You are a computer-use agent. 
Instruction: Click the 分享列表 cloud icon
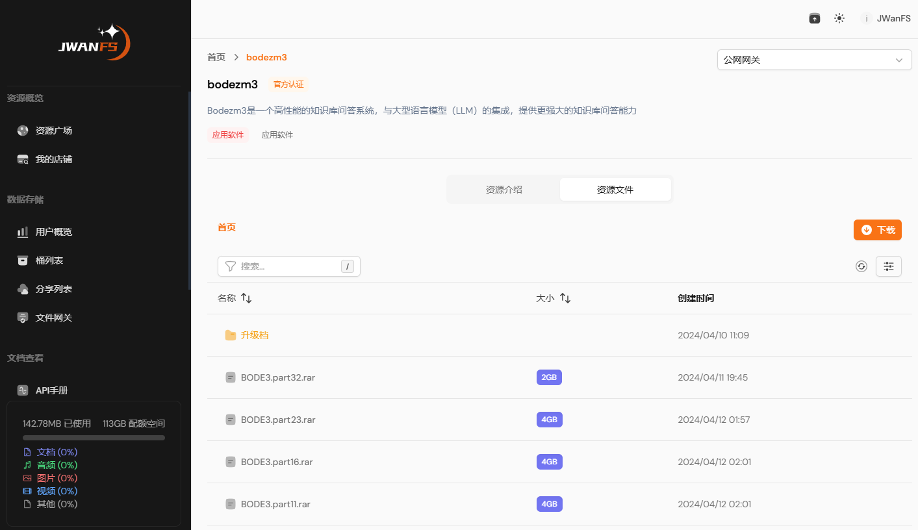coord(23,289)
